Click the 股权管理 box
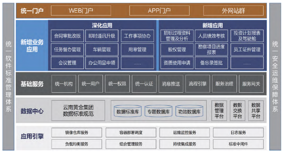The image size is (283, 153). [177, 49]
